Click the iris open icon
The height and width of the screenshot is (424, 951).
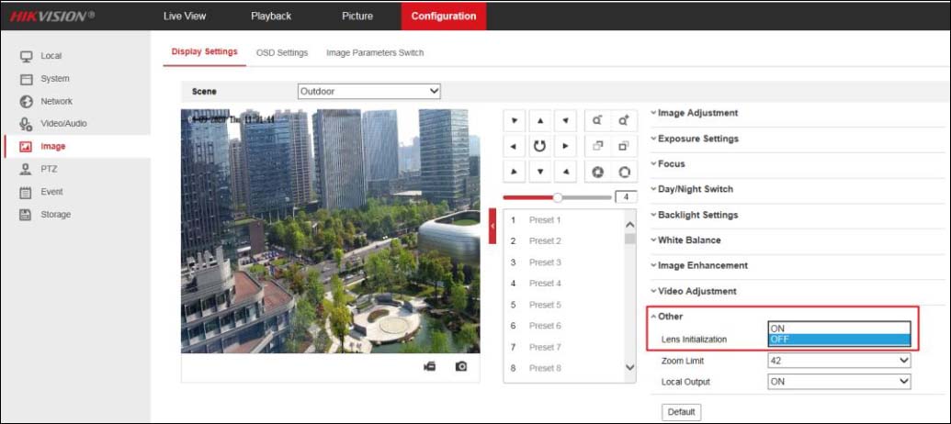[x=624, y=172]
